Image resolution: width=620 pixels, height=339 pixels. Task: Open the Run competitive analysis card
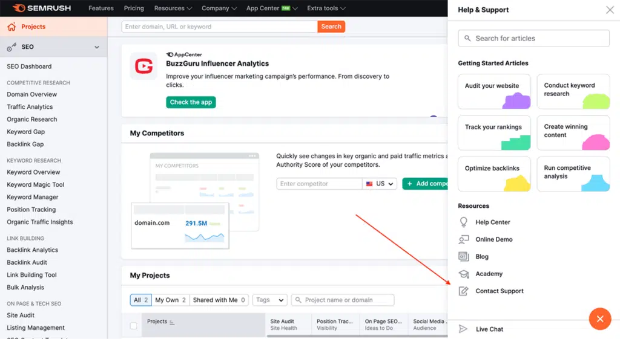(573, 174)
